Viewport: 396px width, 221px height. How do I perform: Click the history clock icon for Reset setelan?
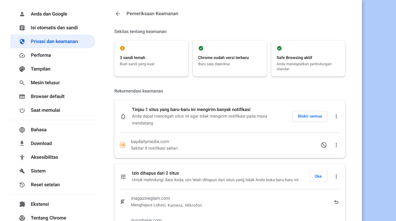click(22, 185)
